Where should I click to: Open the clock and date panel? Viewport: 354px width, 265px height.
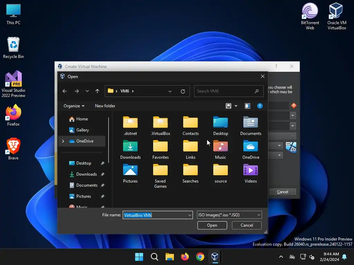[x=329, y=257]
